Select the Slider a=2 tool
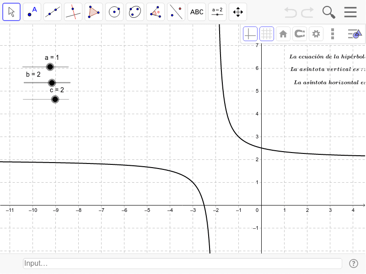The image size is (366, 274). (x=217, y=12)
